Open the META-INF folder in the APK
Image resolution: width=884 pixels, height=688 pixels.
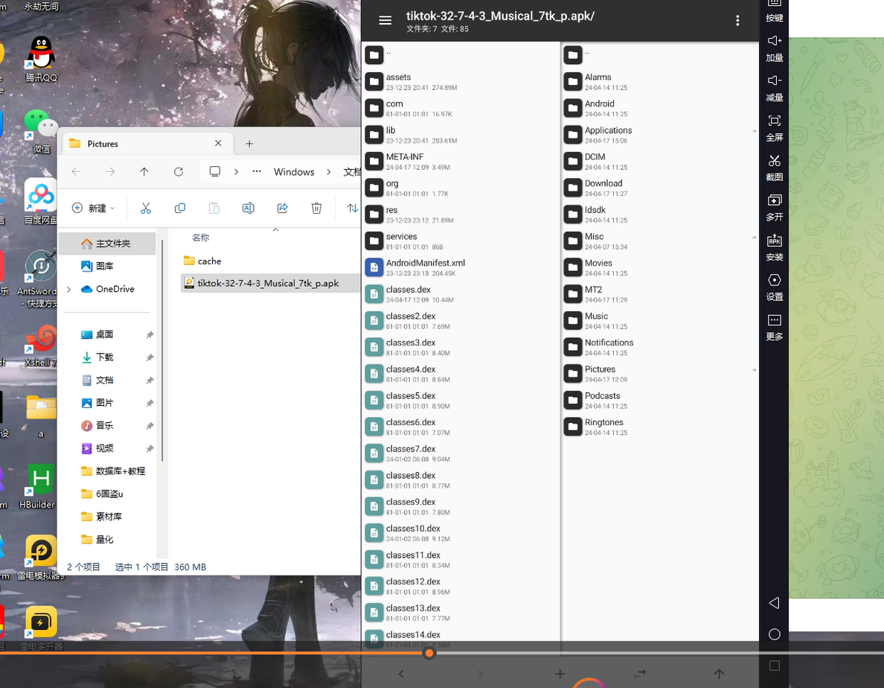pyautogui.click(x=461, y=162)
